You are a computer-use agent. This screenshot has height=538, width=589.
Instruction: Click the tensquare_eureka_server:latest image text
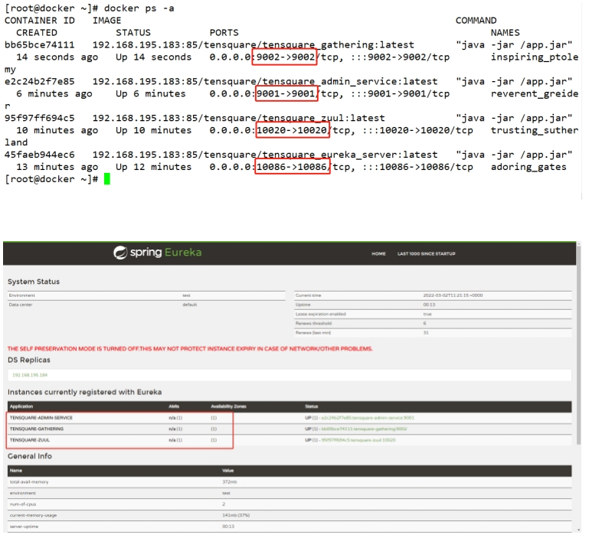click(x=350, y=155)
